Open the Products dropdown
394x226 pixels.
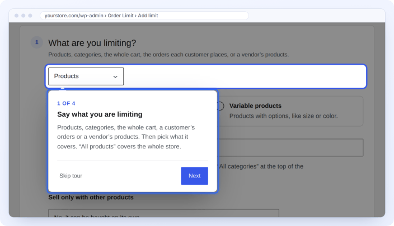[x=86, y=76]
